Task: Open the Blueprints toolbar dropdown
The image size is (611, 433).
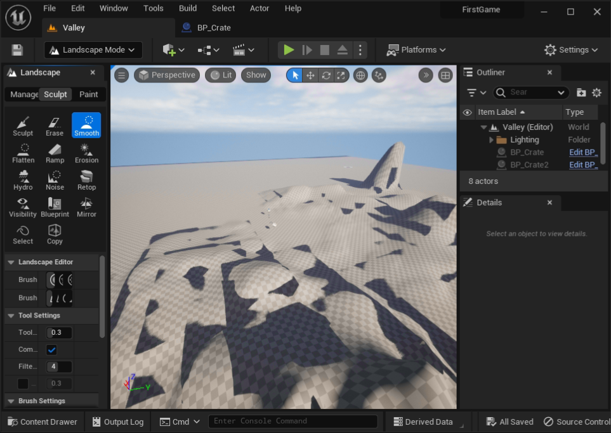Action: [209, 50]
